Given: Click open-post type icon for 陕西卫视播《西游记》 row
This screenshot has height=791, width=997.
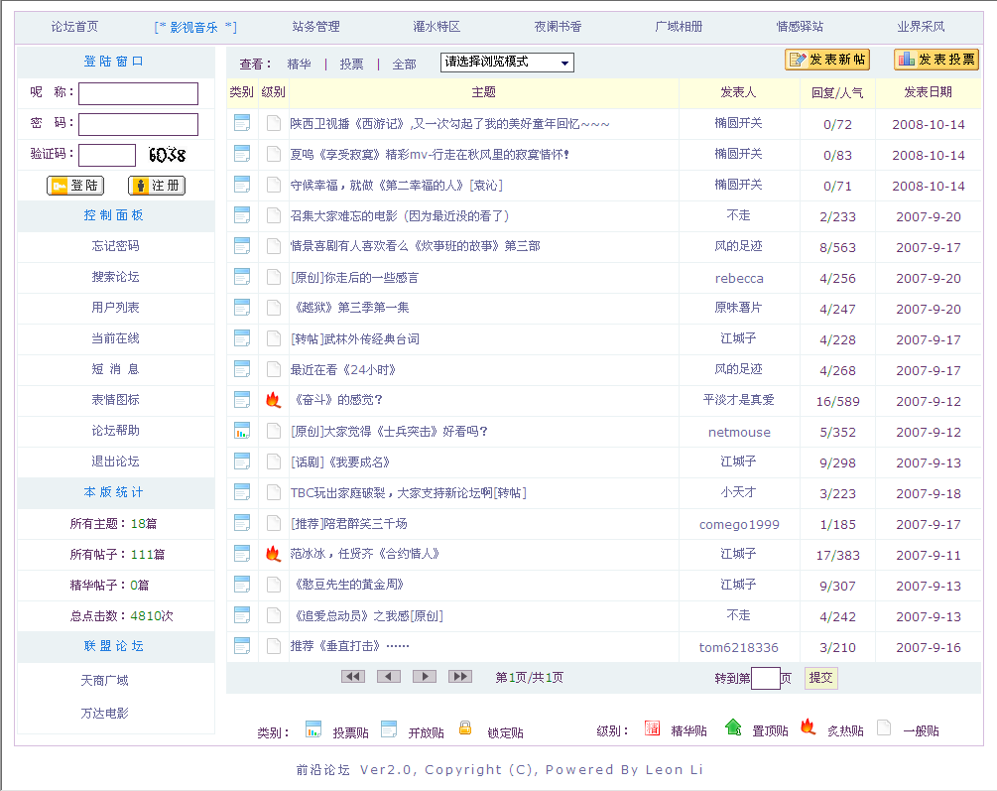Looking at the screenshot, I should click(x=242, y=123).
